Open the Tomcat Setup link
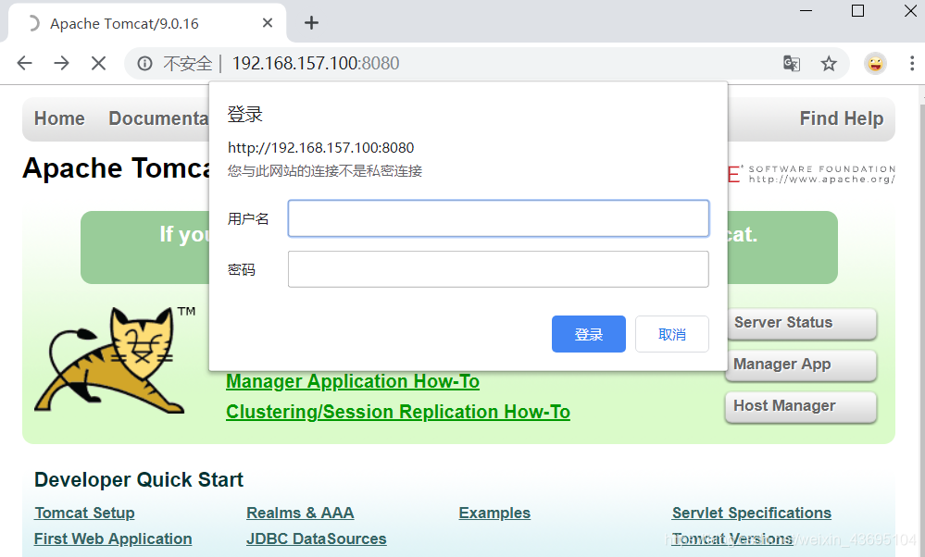 (x=84, y=513)
